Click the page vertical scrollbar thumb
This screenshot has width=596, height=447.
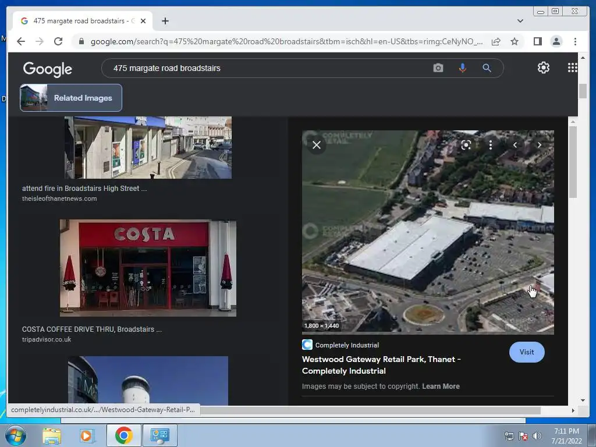click(583, 91)
